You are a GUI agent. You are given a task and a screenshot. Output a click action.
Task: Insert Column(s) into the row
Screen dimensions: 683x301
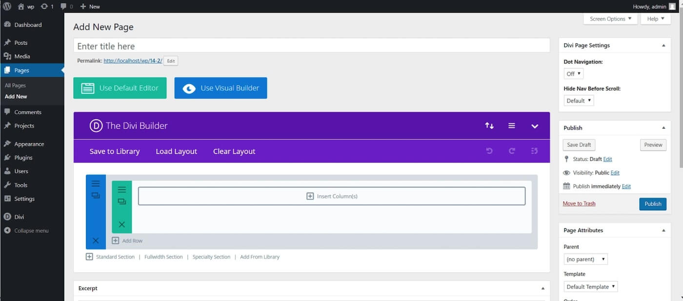(332, 196)
